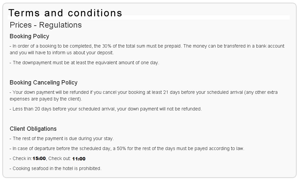Click the 50% early departure sentence

click(127, 148)
